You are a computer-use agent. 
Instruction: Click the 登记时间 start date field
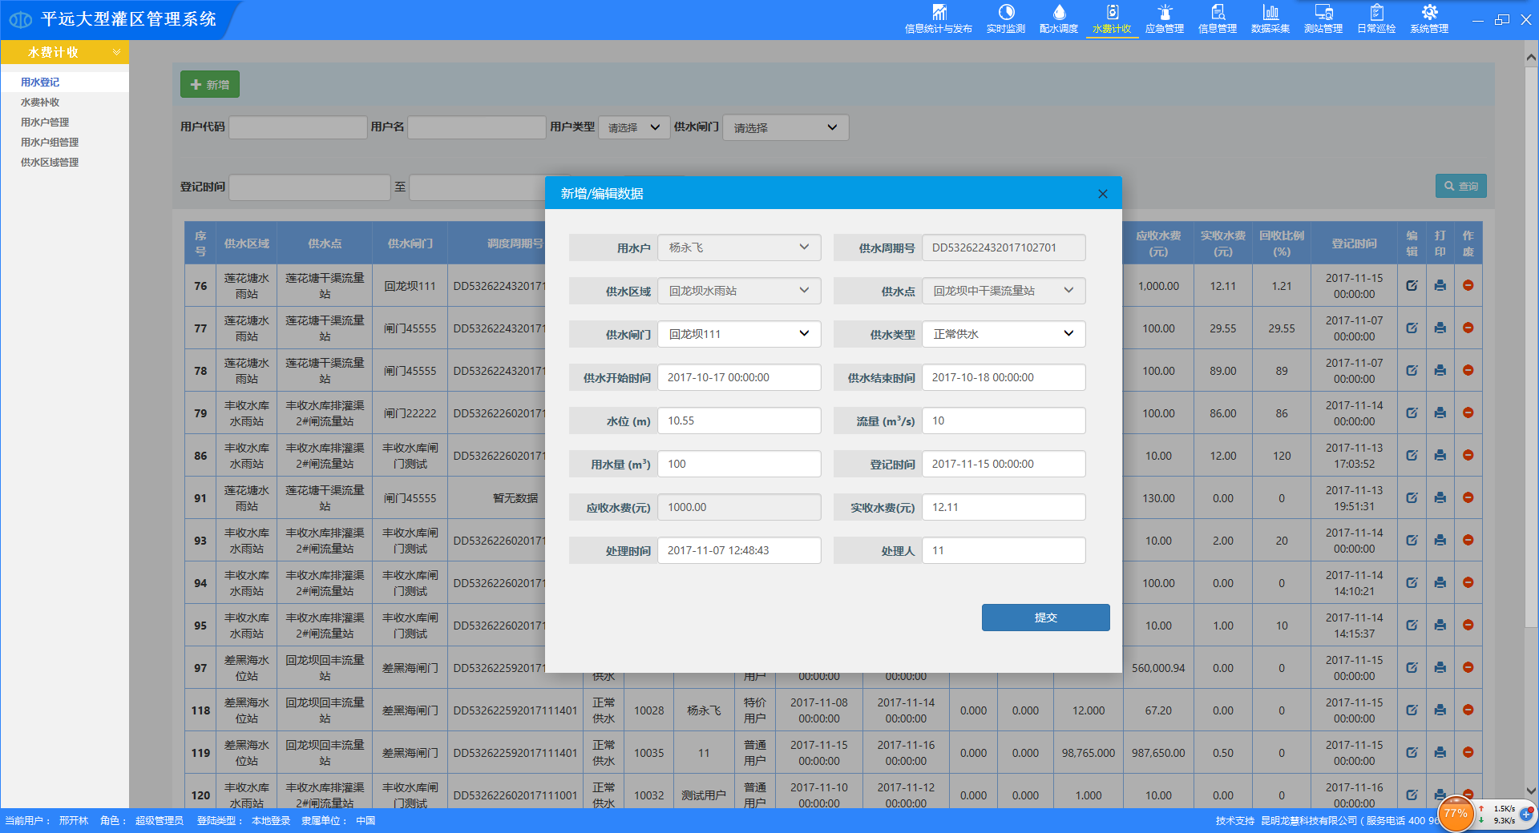tap(309, 187)
